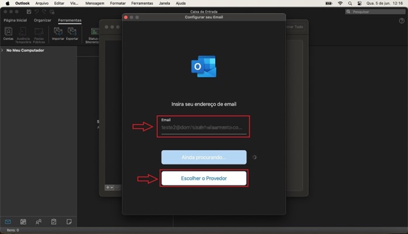Open the Janela menu
Image resolution: width=408 pixels, height=234 pixels.
click(x=164, y=4)
